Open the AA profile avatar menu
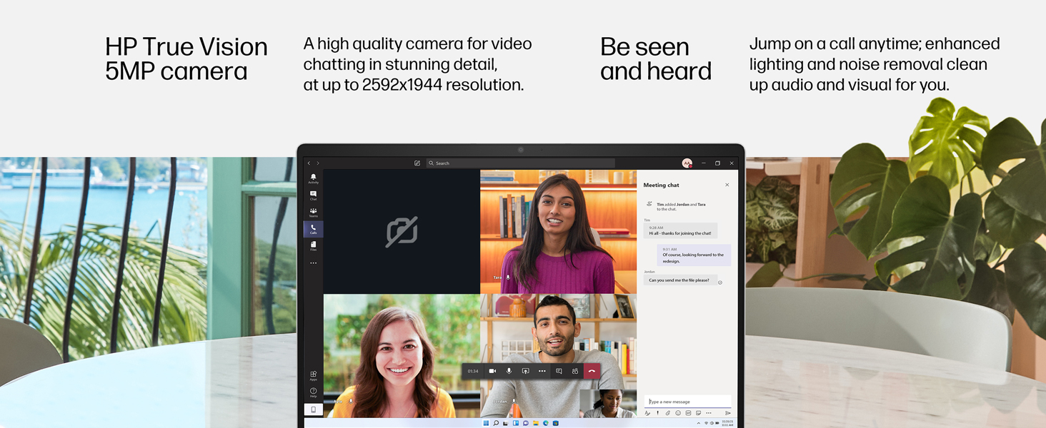Screen dimensions: 1046x428 687,163
